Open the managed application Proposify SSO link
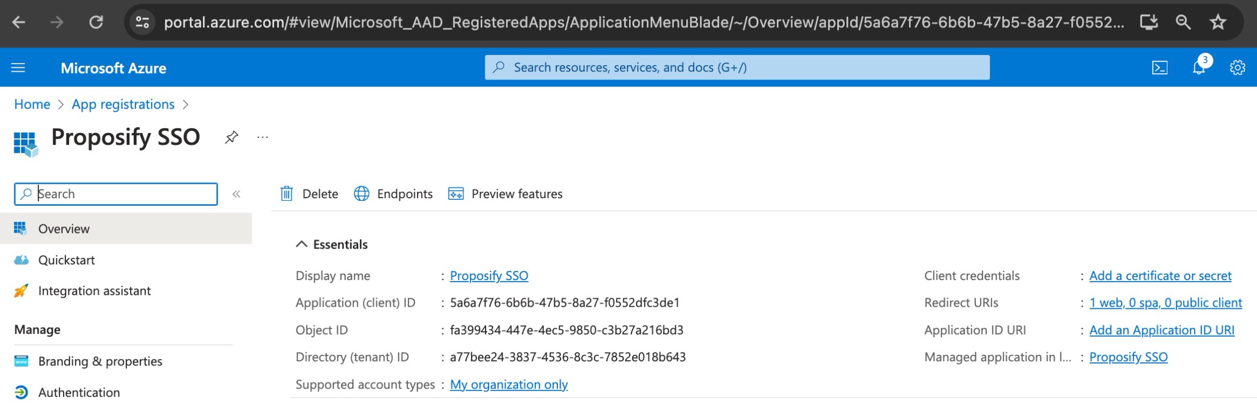Screen dimensions: 1257x405 tap(1129, 357)
